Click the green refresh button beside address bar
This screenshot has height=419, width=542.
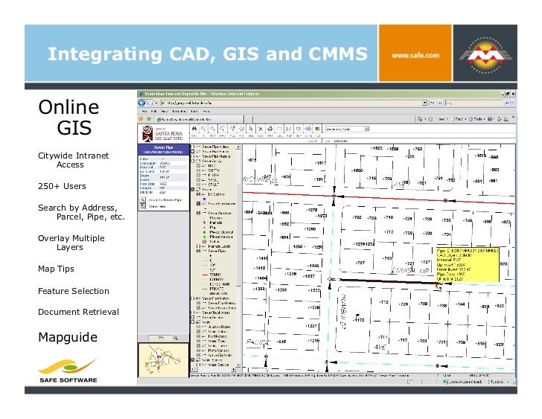tap(432, 103)
